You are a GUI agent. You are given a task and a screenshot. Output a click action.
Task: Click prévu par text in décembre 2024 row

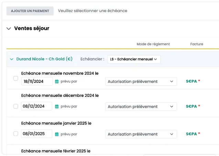(x=69, y=107)
